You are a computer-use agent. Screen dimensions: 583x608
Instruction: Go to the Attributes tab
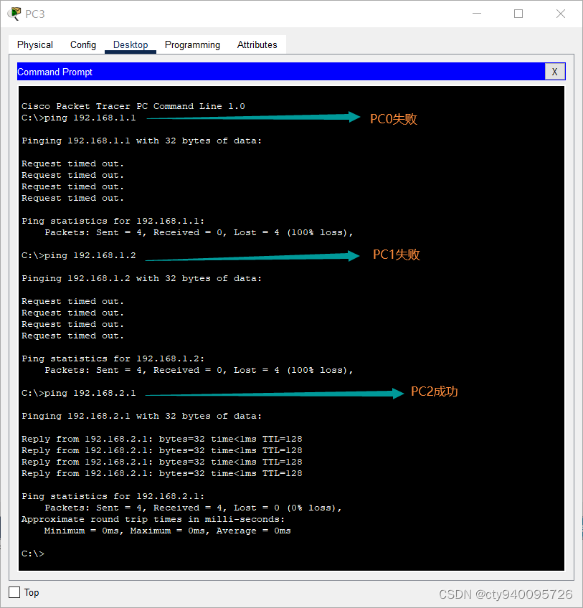pos(257,45)
